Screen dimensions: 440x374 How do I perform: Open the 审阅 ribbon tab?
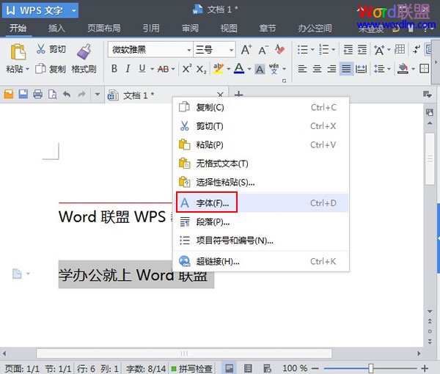tap(190, 29)
